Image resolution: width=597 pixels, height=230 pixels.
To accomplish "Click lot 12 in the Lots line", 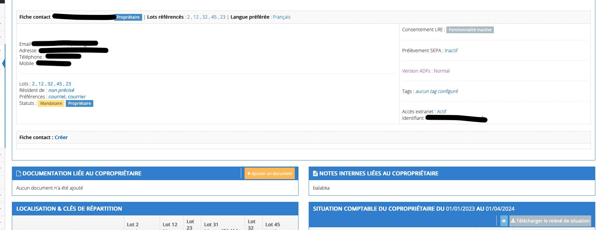I will (x=41, y=84).
